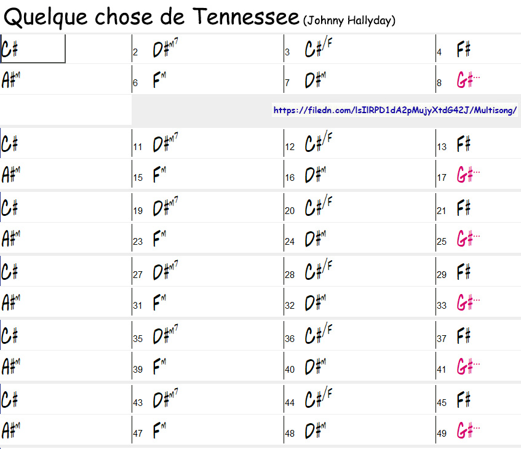Select the pink G# chord in measure 17

tap(467, 175)
